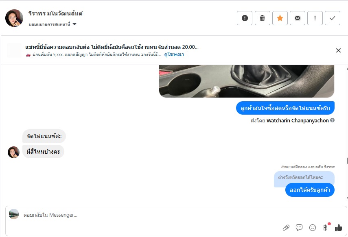Send a thumbs-up like

(x=338, y=228)
